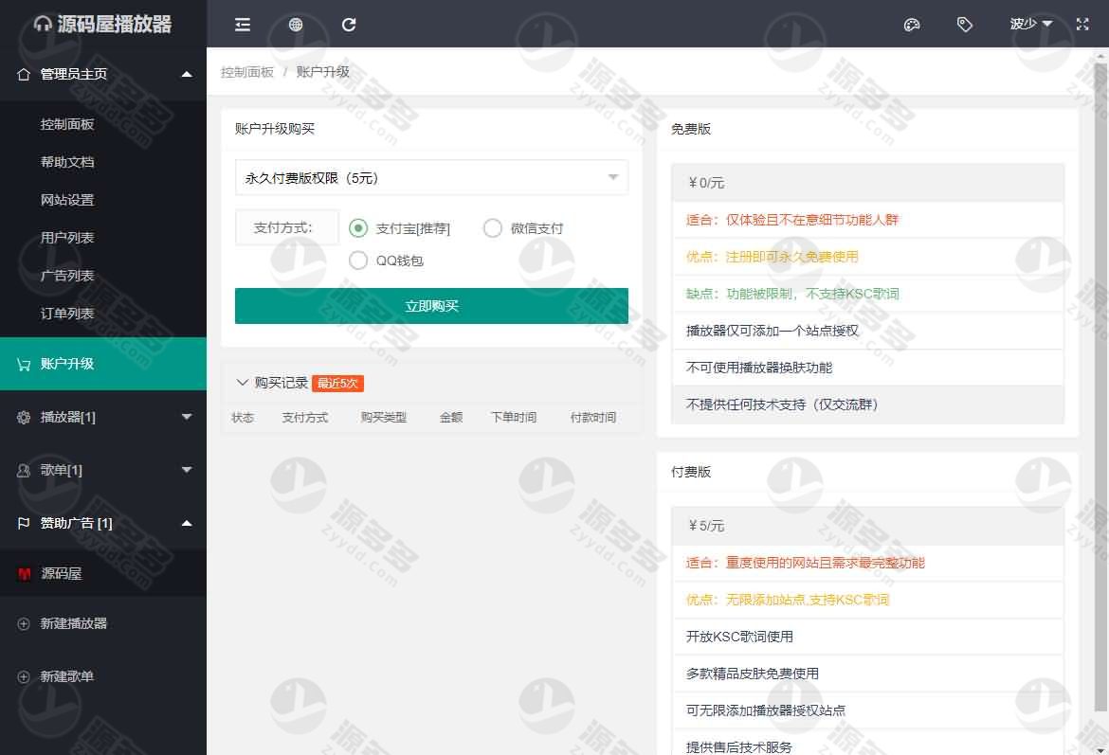Expand the 播放器[1] menu arrow

pyautogui.click(x=187, y=417)
